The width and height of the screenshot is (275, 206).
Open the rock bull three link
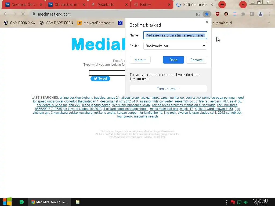pos(227,105)
